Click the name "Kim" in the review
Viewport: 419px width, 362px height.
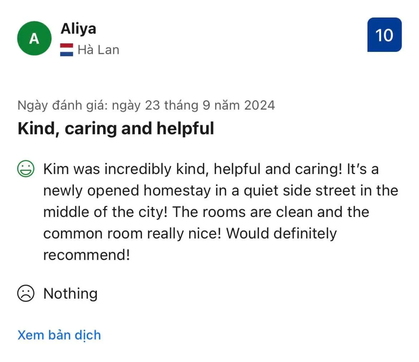tap(56, 169)
